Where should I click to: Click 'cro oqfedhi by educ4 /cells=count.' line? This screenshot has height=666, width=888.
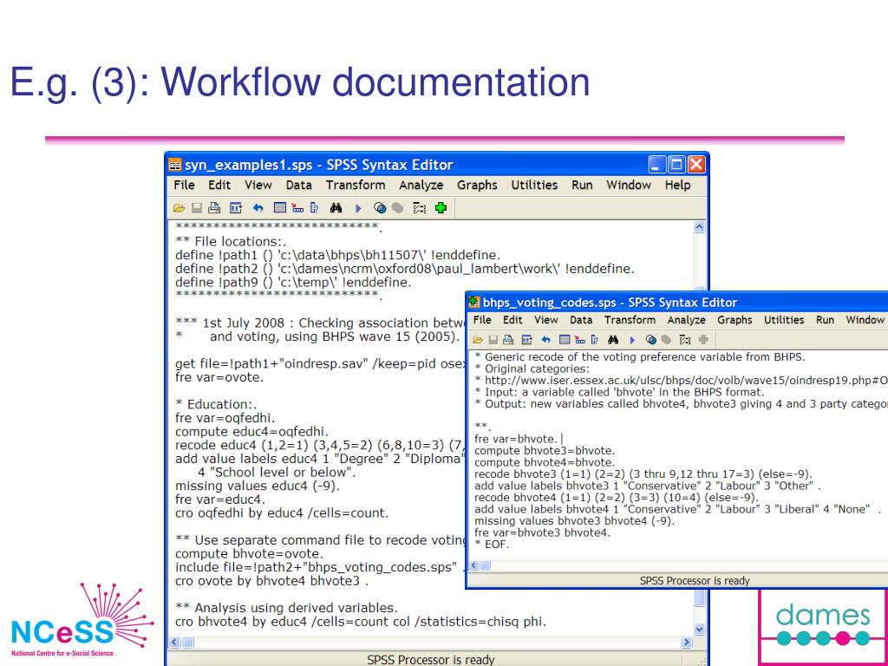pos(282,513)
